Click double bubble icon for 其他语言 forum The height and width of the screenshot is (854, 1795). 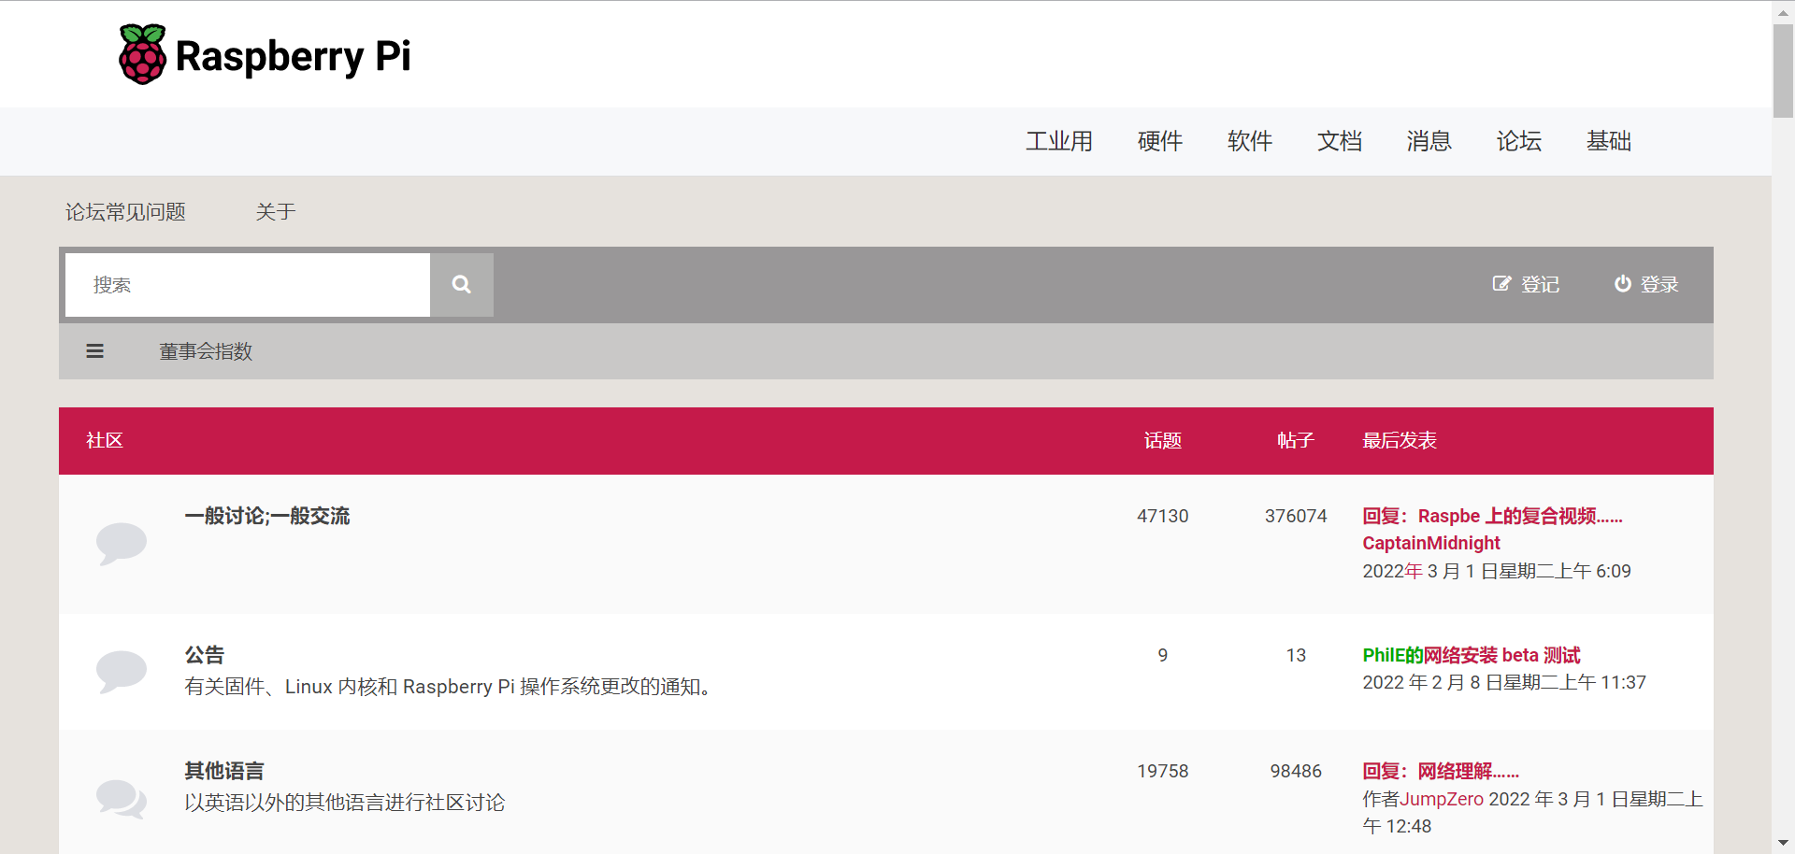tap(122, 799)
